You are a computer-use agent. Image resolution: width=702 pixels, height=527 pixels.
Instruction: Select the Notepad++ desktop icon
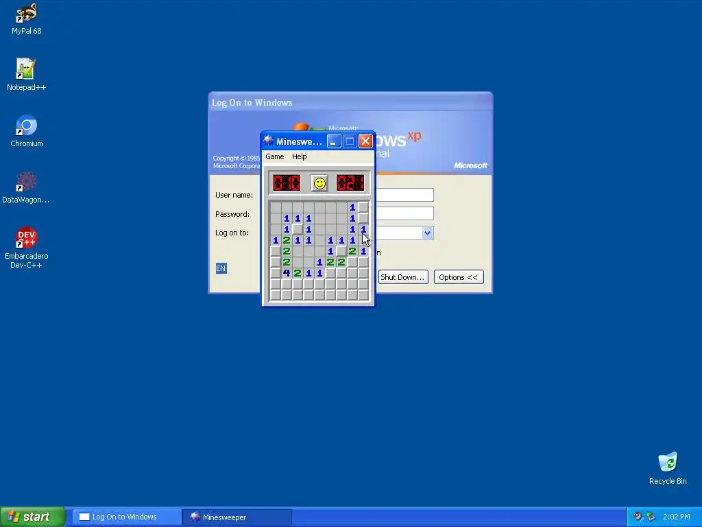point(27,75)
